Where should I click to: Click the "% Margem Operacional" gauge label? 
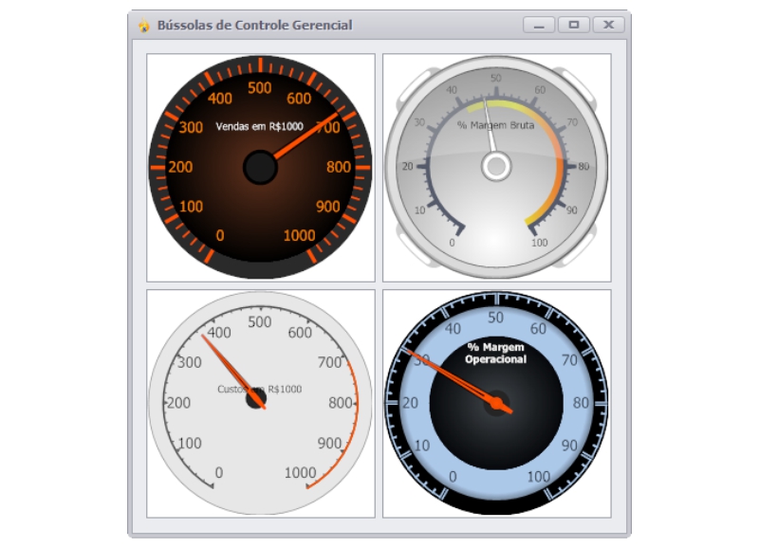coord(495,353)
